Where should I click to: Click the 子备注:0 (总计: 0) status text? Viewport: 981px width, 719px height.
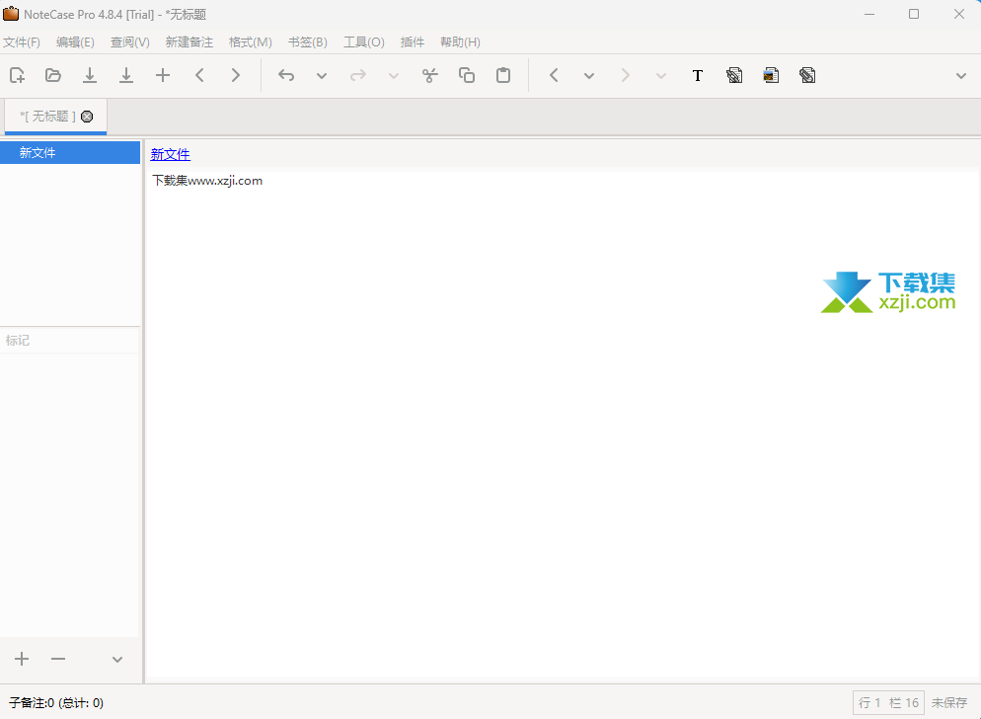(x=56, y=703)
